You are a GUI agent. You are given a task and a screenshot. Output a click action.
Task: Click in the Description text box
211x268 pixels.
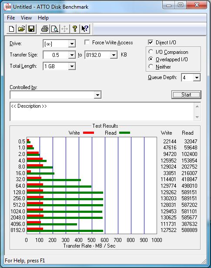coord(102,112)
